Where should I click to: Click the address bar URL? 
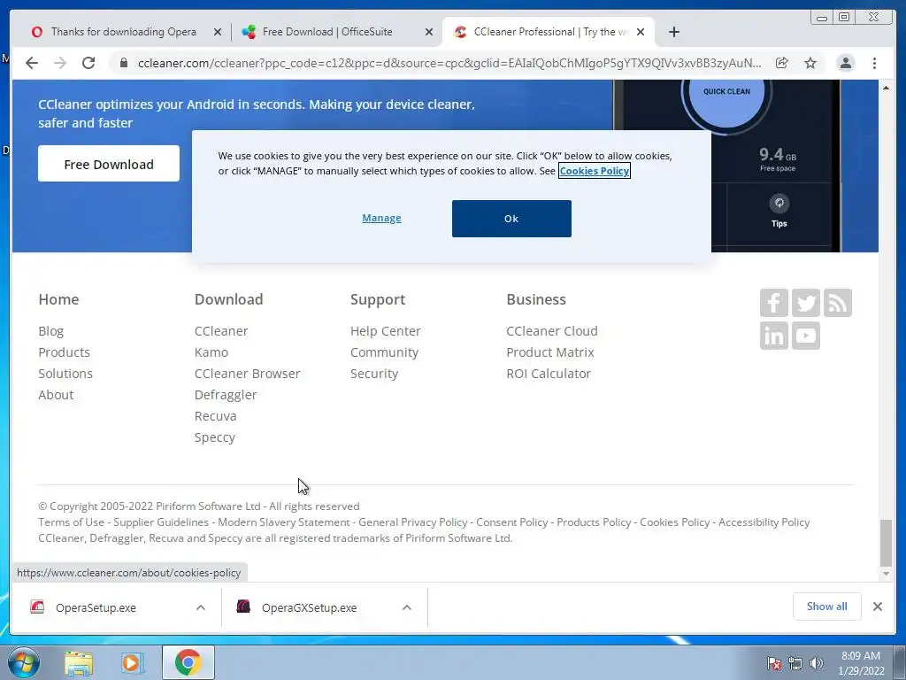(449, 63)
